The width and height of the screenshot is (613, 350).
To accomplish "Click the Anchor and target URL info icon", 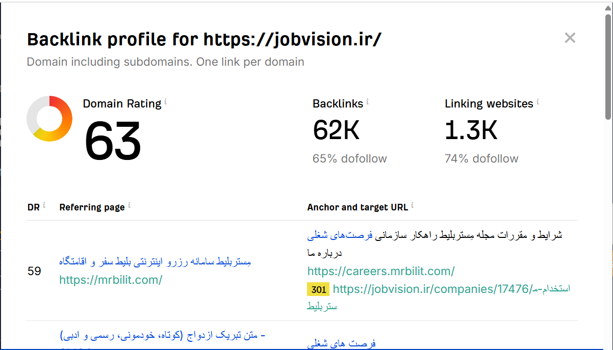I will click(412, 204).
